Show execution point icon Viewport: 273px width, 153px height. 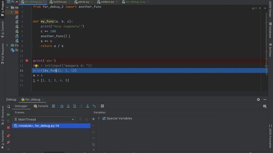coord(53,106)
